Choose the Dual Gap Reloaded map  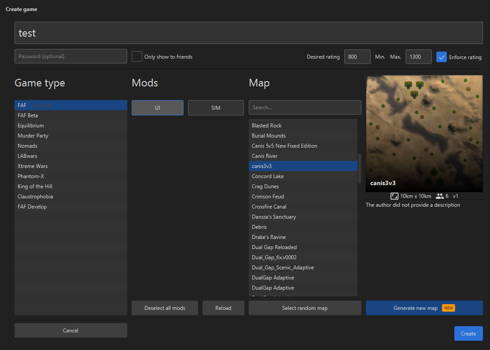tap(303, 247)
